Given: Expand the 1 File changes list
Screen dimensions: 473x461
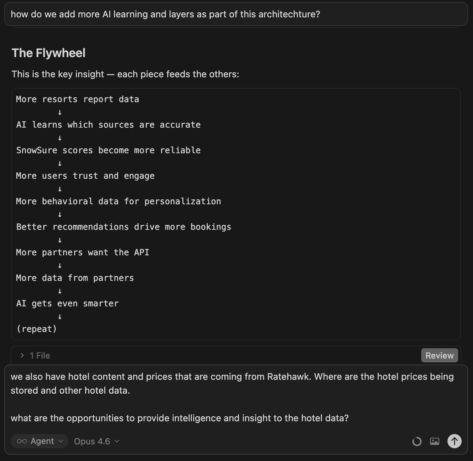Looking at the screenshot, I should point(35,355).
